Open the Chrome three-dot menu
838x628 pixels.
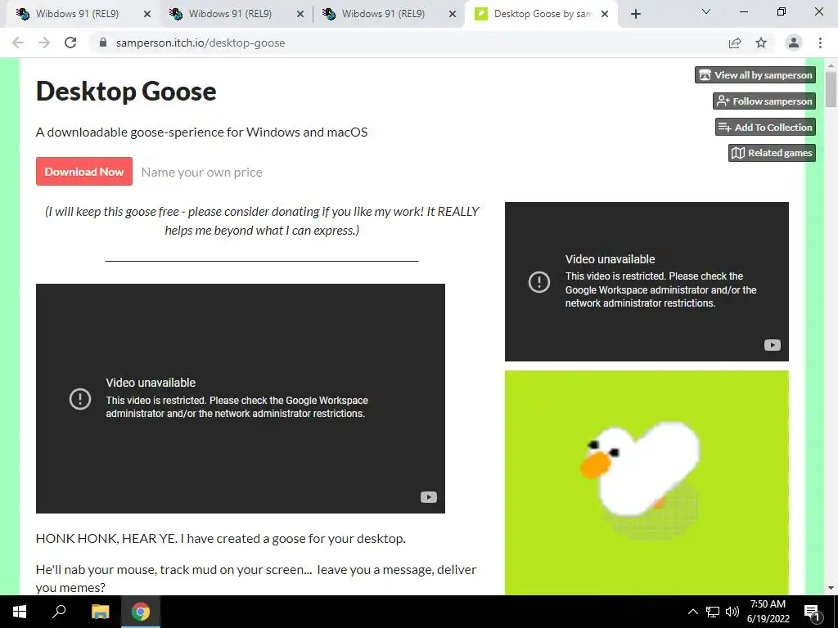pyautogui.click(x=820, y=43)
